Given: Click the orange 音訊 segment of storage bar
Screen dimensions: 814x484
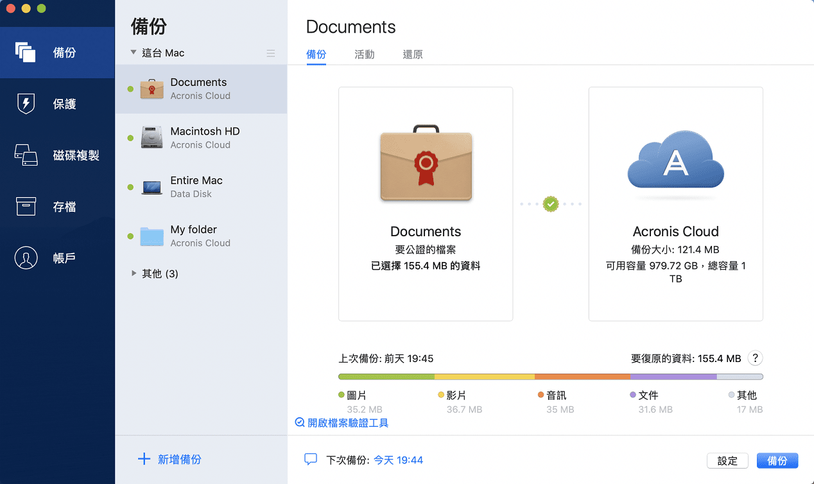Looking at the screenshot, I should [x=582, y=377].
